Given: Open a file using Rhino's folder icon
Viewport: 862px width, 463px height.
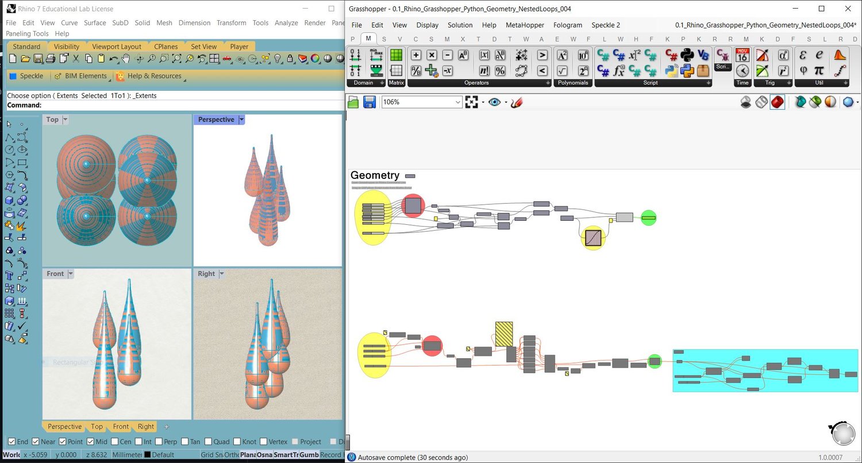Looking at the screenshot, I should (25, 59).
